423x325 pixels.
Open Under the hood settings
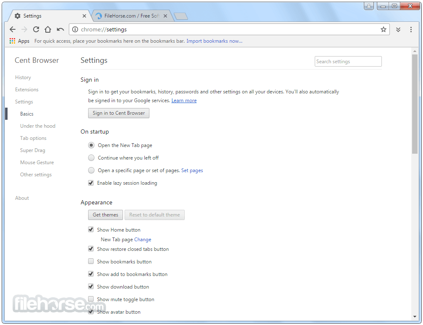click(38, 126)
